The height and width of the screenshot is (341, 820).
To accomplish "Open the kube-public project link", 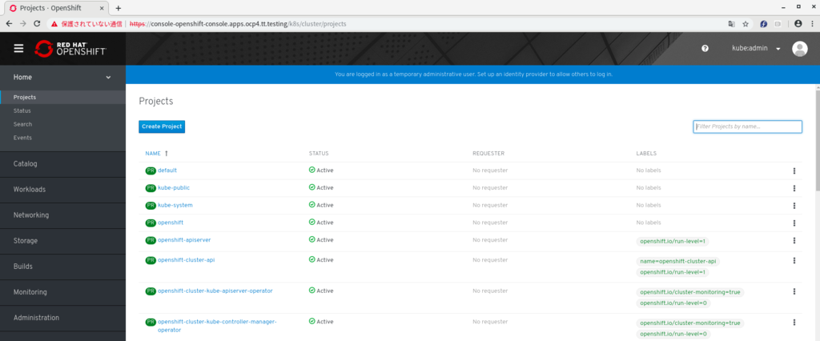I will tap(174, 188).
